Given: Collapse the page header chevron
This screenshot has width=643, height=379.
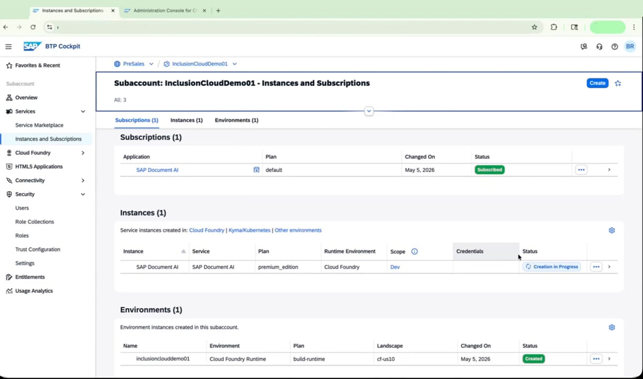Looking at the screenshot, I should point(369,111).
